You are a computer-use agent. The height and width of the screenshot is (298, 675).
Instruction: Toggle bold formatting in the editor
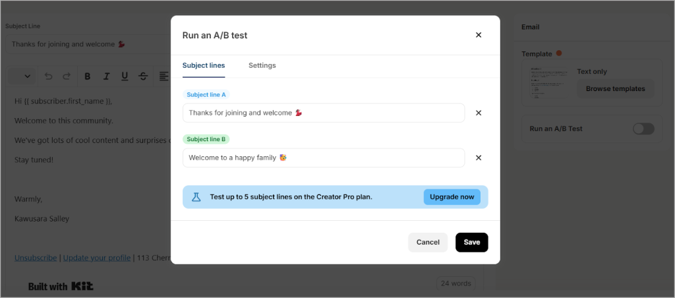pos(87,76)
